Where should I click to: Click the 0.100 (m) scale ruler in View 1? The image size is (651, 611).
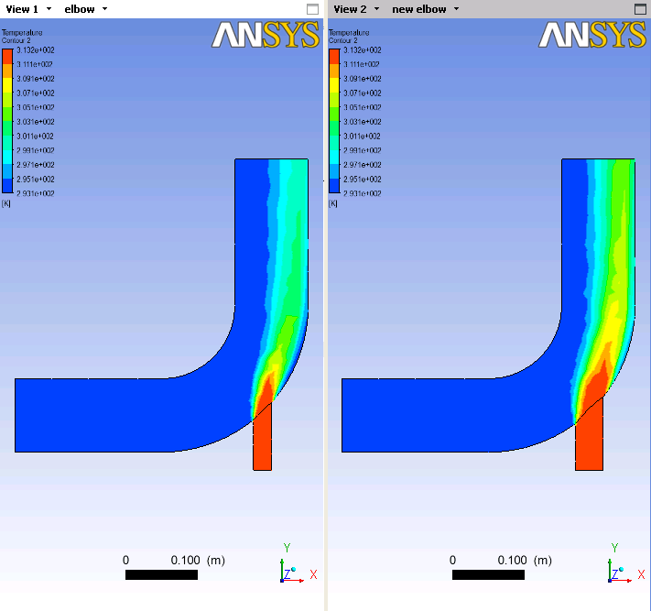pyautogui.click(x=161, y=574)
